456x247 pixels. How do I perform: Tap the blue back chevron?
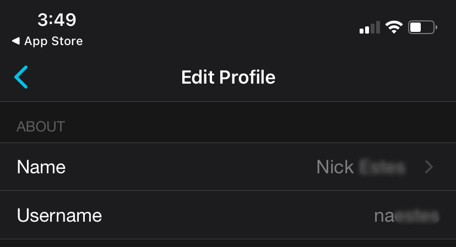point(21,78)
